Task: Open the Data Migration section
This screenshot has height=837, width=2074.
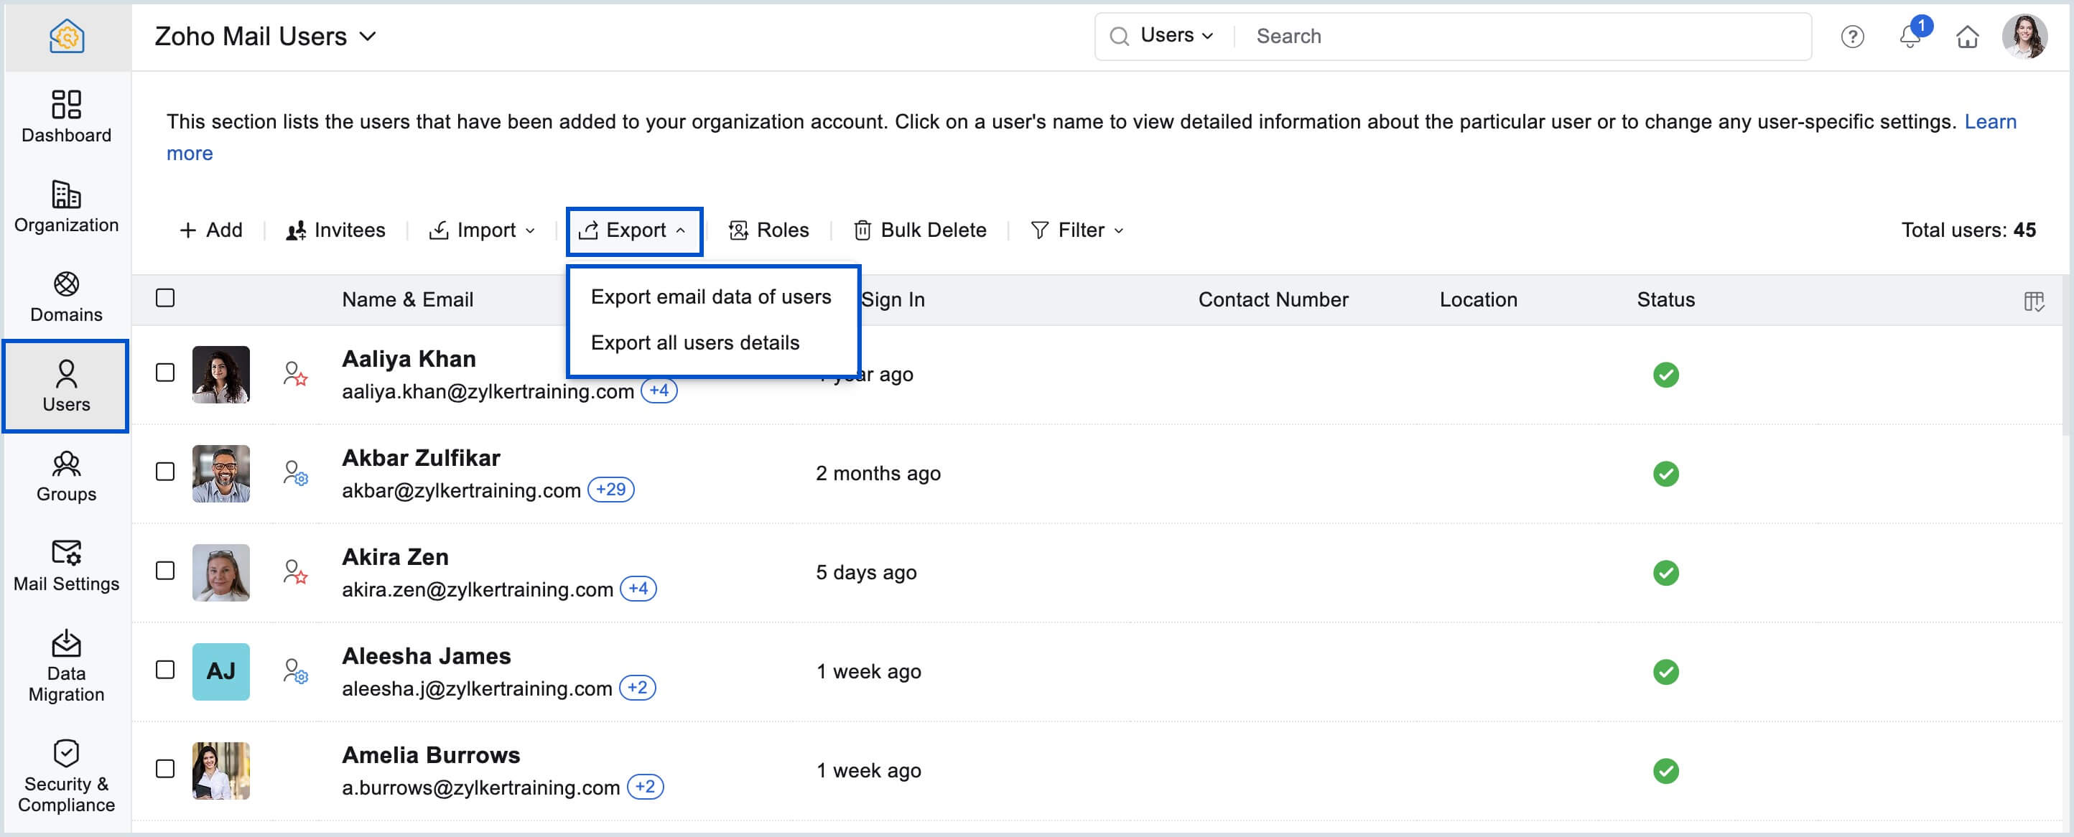Action: pos(66,665)
